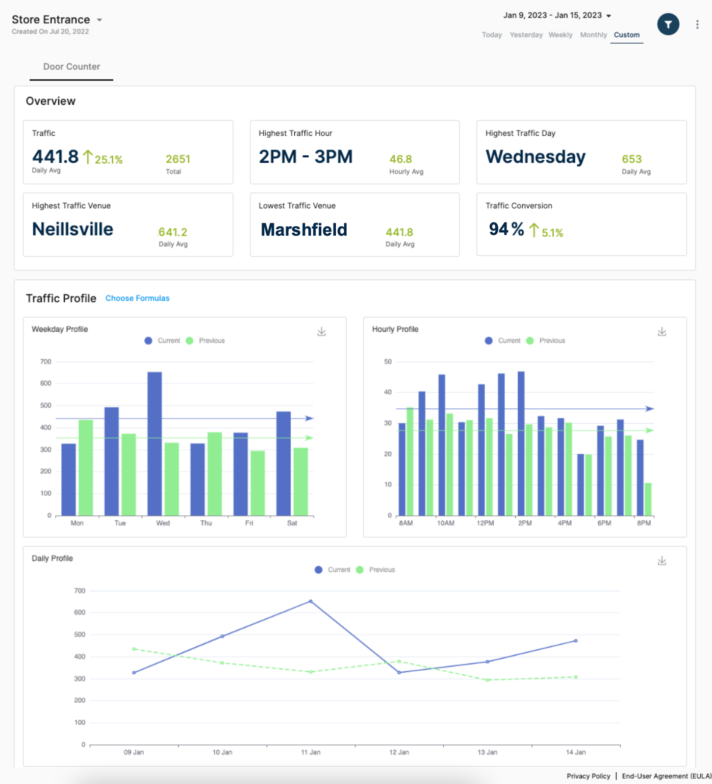Image resolution: width=712 pixels, height=784 pixels.
Task: Click the 641.2 Daily Avg value
Action: coord(173,232)
